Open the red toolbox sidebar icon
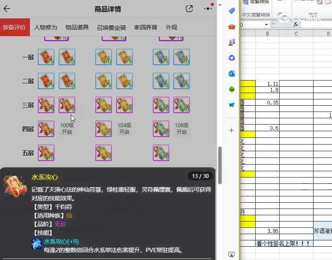This screenshot has height=260, width=332. click(x=232, y=27)
